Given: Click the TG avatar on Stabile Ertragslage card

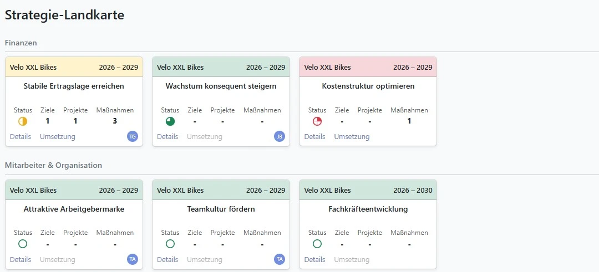Looking at the screenshot, I should click(x=133, y=136).
